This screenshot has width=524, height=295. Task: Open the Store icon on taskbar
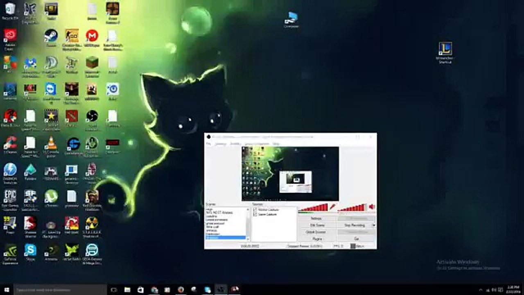[x=140, y=290]
